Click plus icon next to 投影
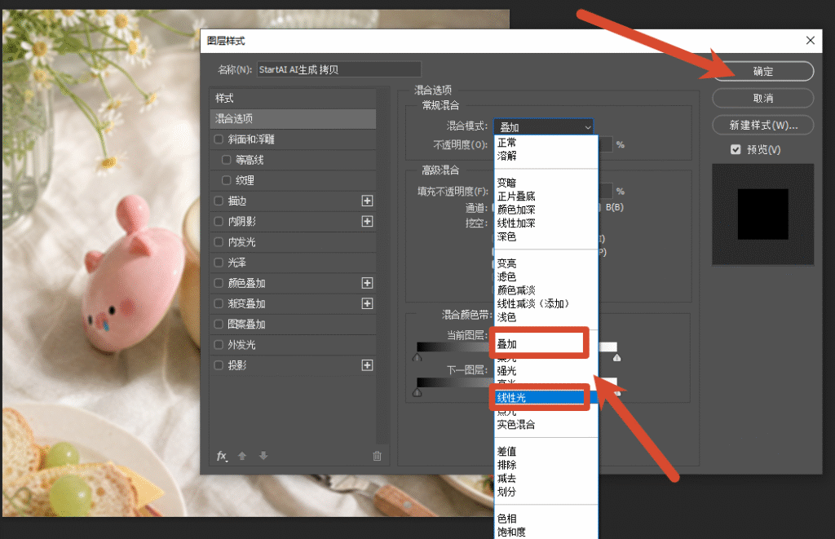The height and width of the screenshot is (539, 835). coord(367,365)
